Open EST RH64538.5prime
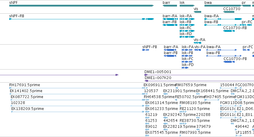 click(x=159, y=97)
